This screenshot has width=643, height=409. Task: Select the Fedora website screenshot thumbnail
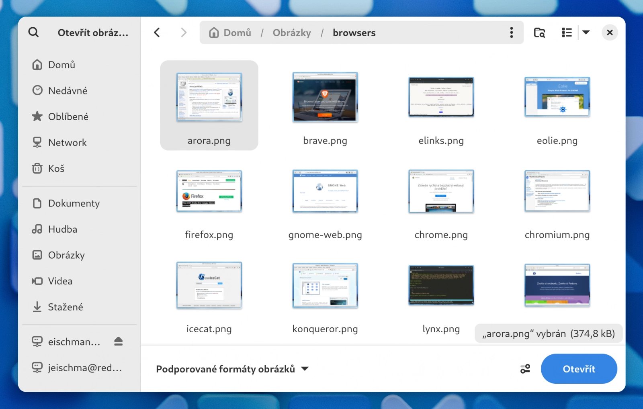click(x=557, y=285)
